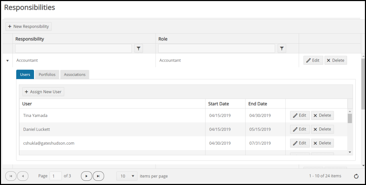Click the outer grid scroll-down arrow
Image resolution: width=366 pixels, height=185 pixels.
[363, 165]
